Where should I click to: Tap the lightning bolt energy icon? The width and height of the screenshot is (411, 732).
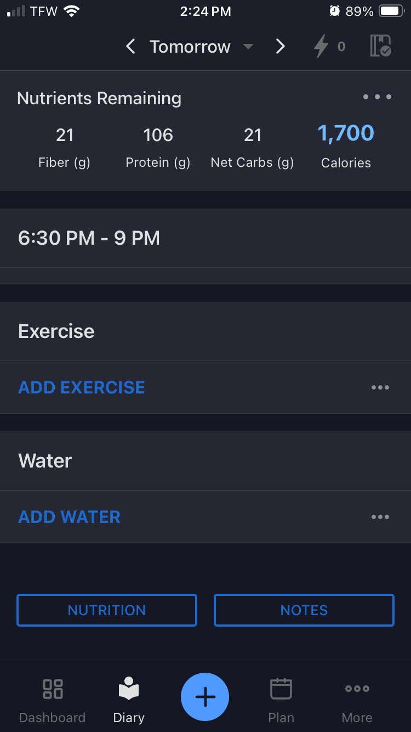[329, 47]
